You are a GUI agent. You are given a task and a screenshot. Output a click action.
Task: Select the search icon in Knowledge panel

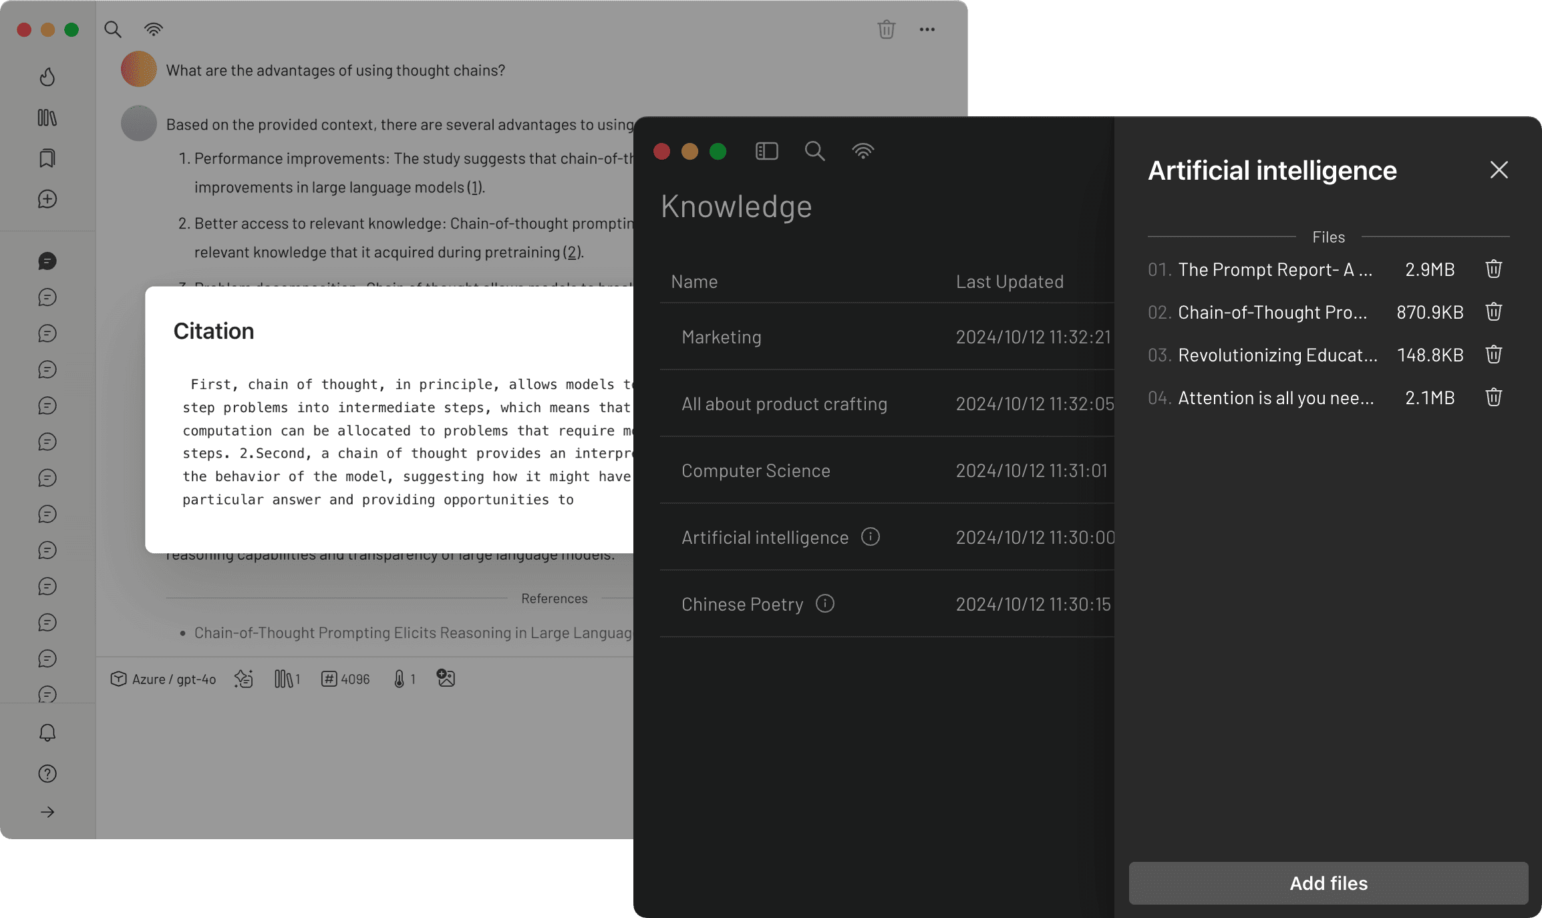point(814,151)
